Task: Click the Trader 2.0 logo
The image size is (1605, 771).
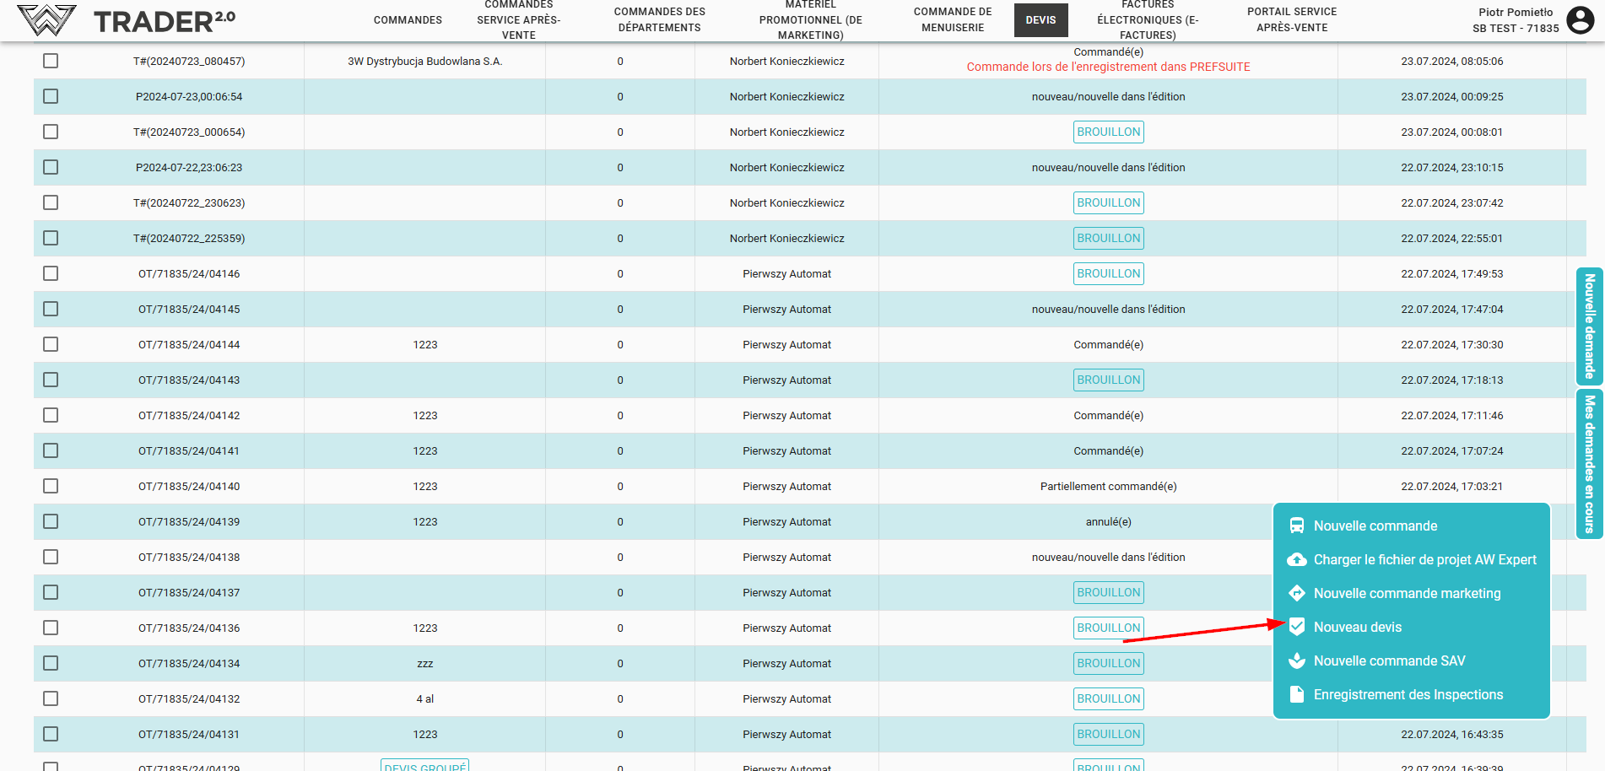Action: coord(127,20)
